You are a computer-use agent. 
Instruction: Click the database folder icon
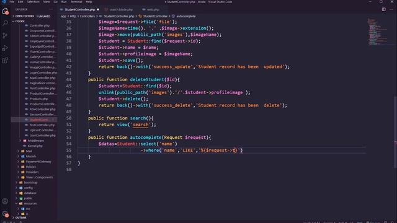coord(21,193)
